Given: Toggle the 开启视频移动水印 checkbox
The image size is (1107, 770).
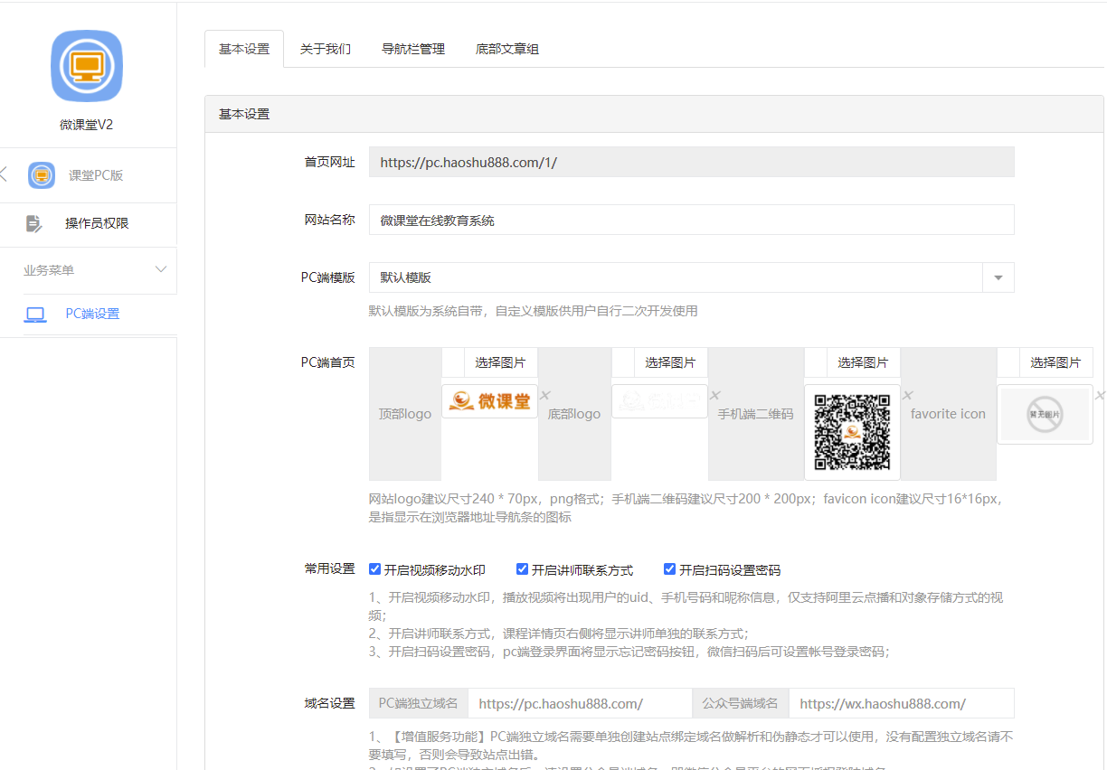Looking at the screenshot, I should tap(374, 569).
